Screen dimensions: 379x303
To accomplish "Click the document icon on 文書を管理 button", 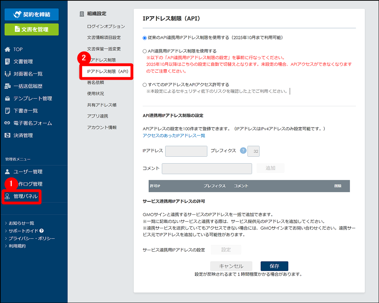I will click(17, 29).
